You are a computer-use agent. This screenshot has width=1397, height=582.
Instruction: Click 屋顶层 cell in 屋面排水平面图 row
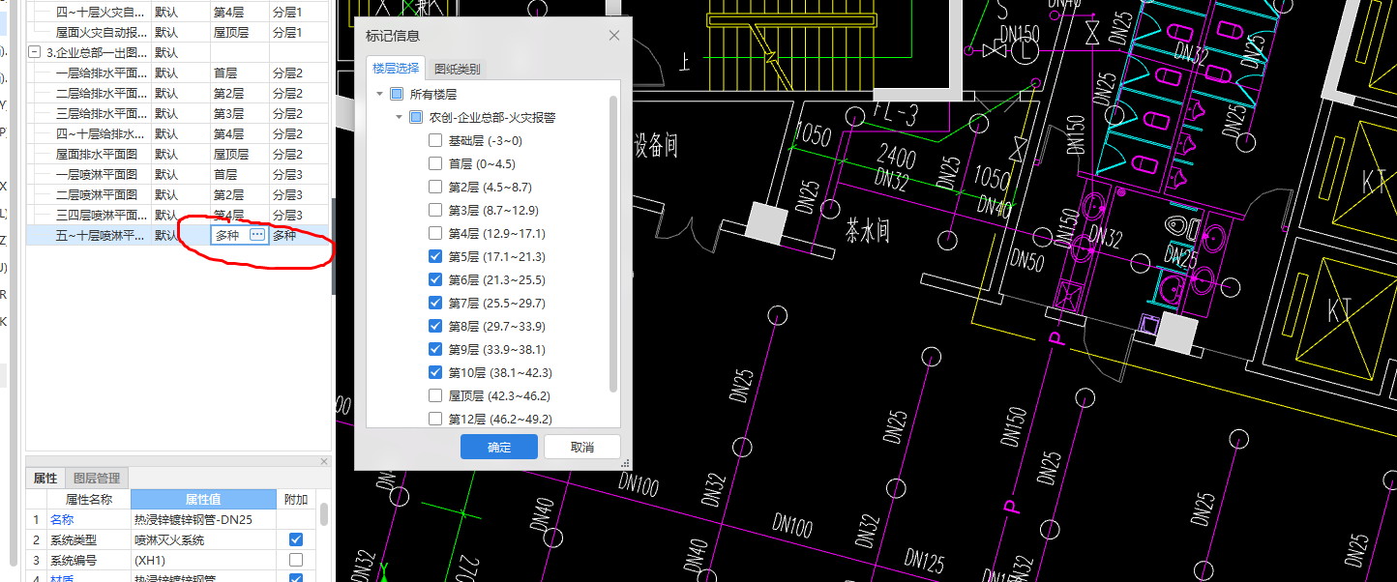[x=239, y=154]
